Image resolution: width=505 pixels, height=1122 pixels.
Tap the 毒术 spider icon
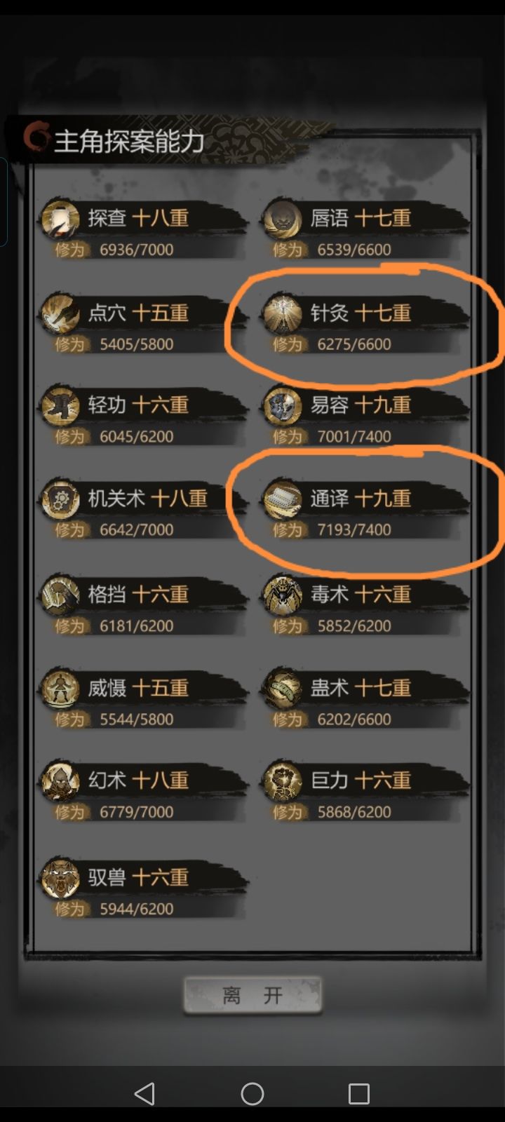click(x=282, y=595)
